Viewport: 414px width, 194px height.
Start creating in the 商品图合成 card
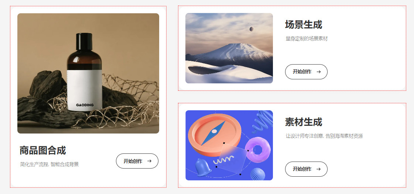pos(137,161)
